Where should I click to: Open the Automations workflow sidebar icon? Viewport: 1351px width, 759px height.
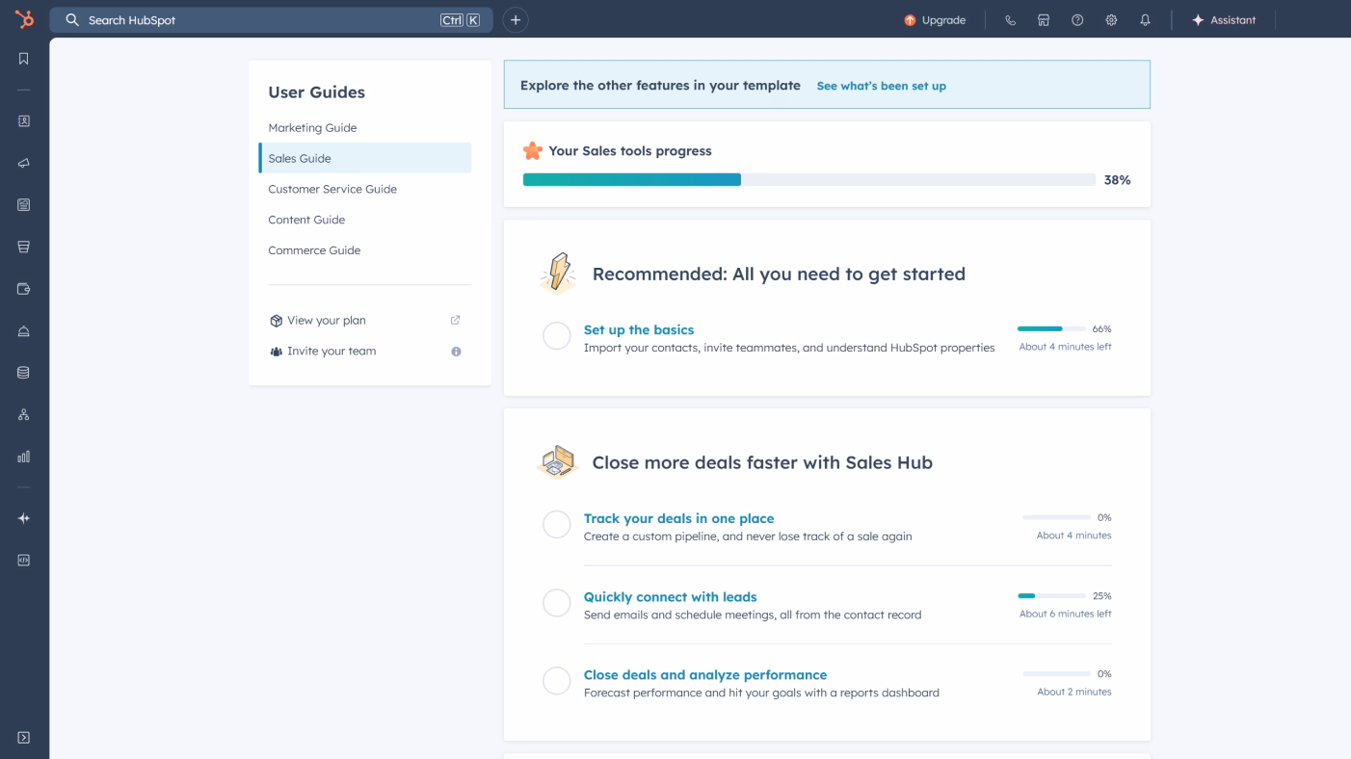point(24,414)
